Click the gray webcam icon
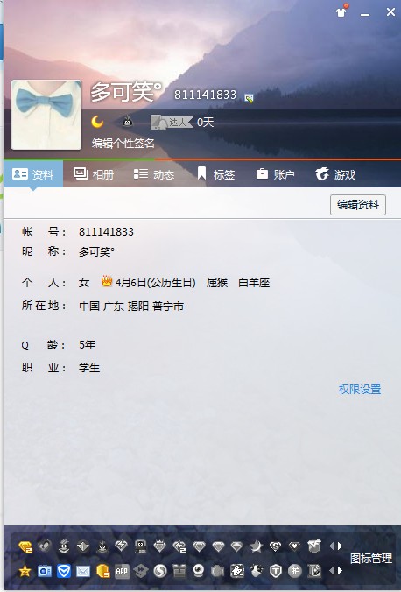Screen dimensions: 401x592 [x=199, y=571]
